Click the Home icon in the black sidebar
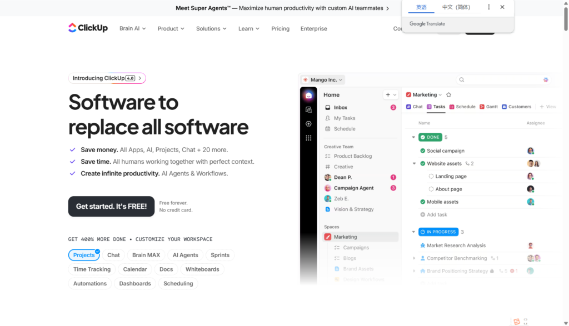Image resolution: width=569 pixels, height=326 pixels. (308, 96)
